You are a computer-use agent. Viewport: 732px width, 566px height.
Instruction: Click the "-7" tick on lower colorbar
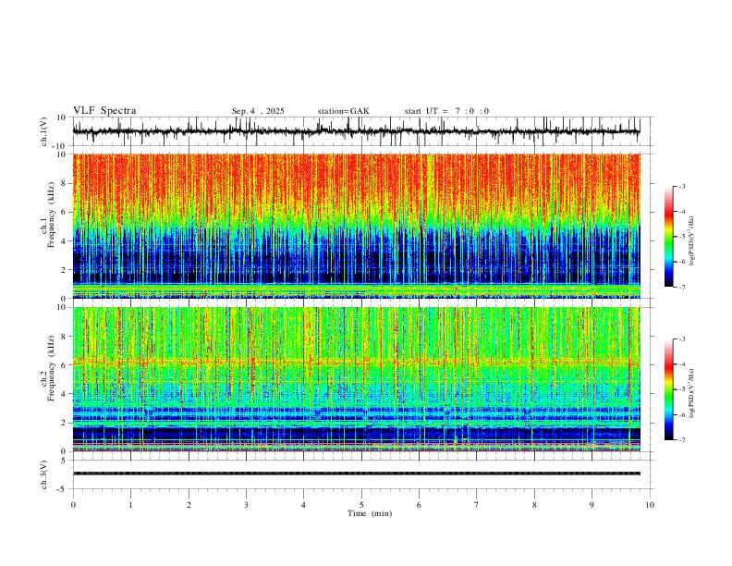click(x=681, y=440)
